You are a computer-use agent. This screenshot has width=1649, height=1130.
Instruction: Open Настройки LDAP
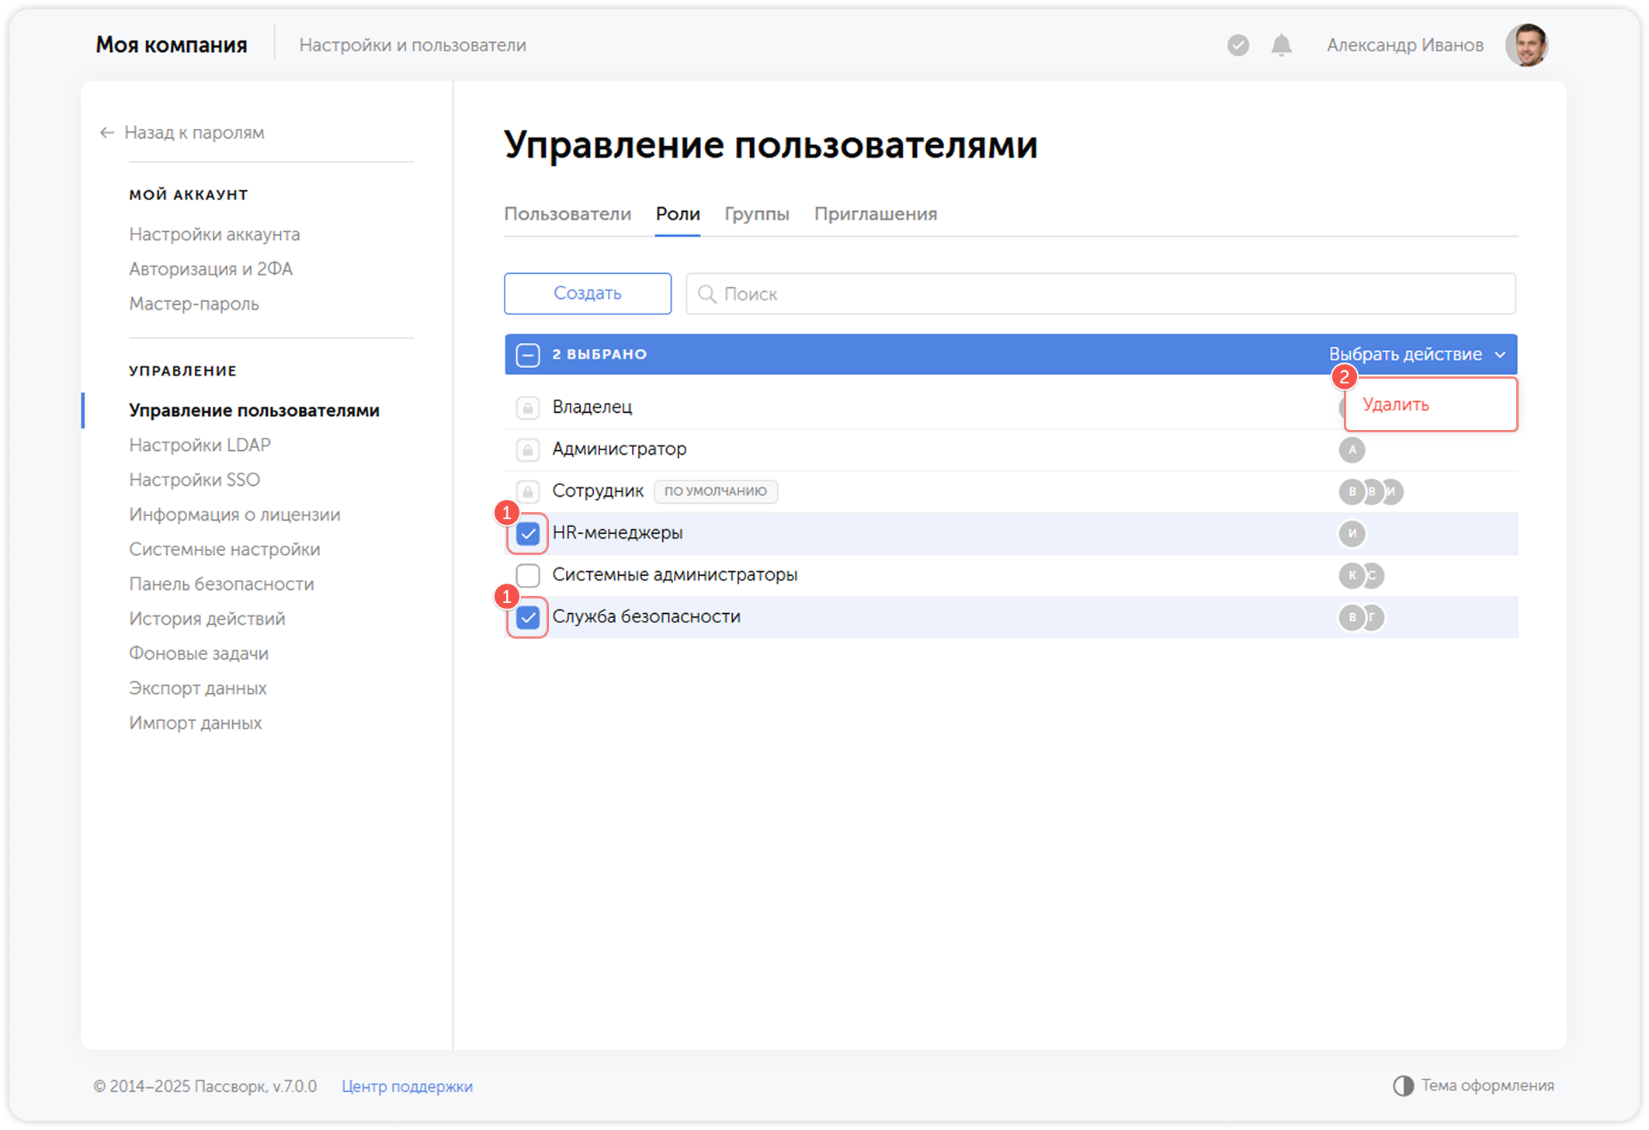tap(200, 445)
